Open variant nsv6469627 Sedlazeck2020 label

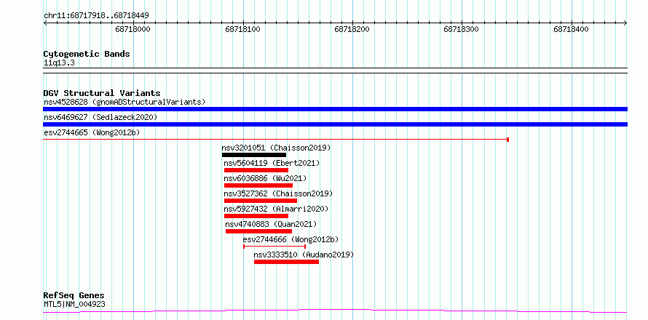(x=100, y=117)
